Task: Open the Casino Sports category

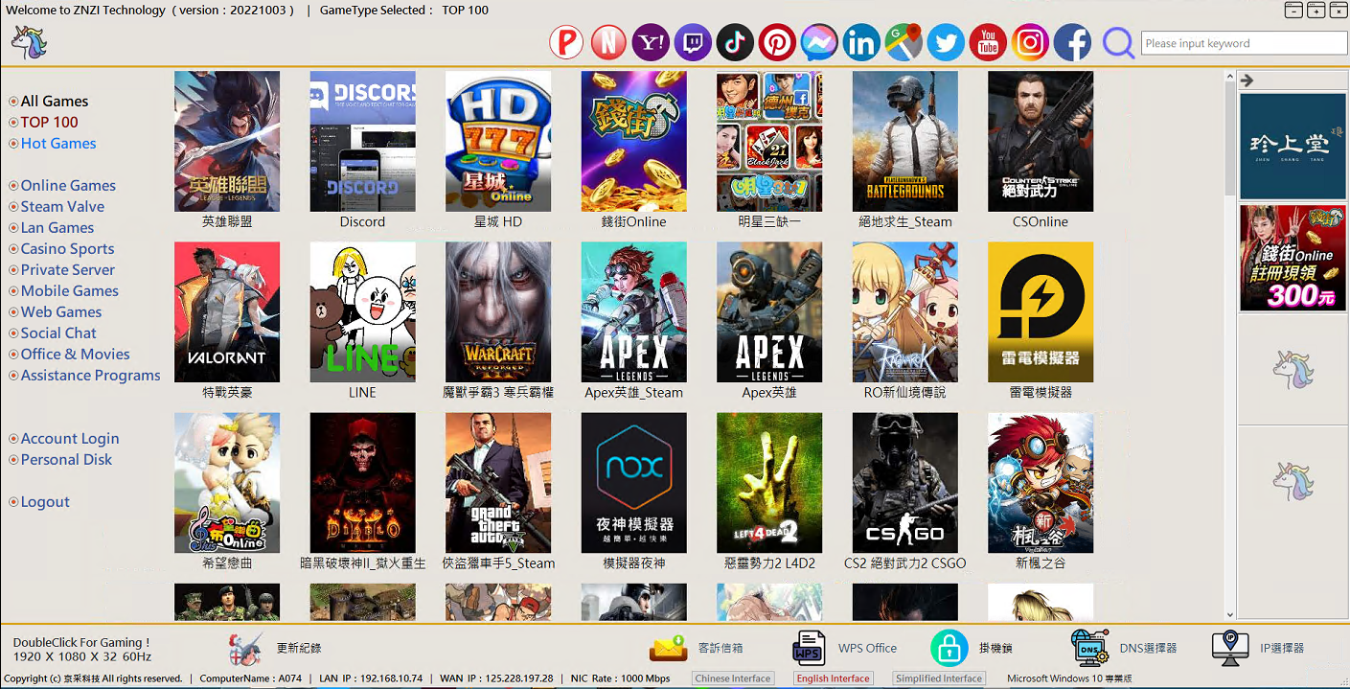Action: [x=67, y=248]
